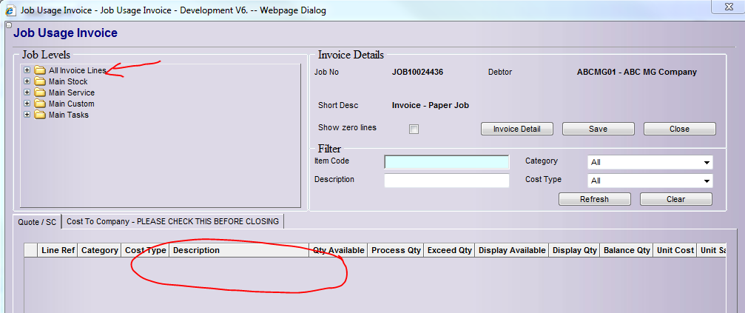Click the Main Stock folder icon

[x=40, y=81]
